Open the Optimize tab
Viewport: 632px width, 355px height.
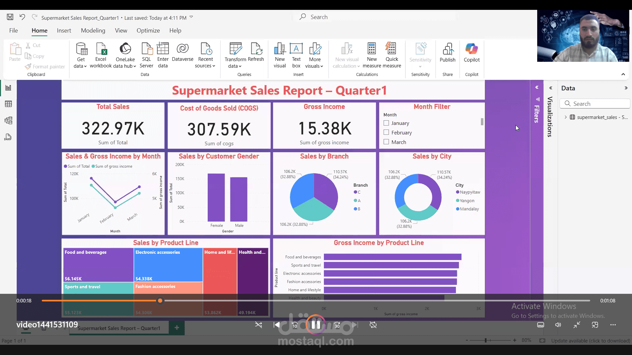148,31
